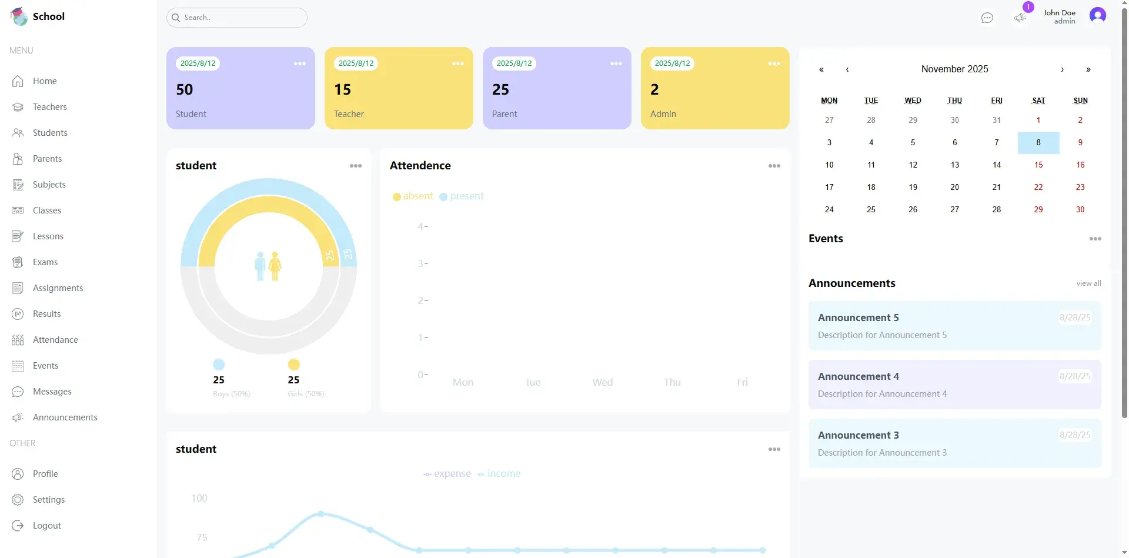Open more options on Student count card
1129x558 pixels.
(x=300, y=64)
